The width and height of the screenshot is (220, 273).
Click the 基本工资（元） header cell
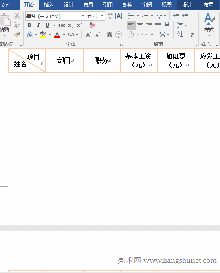click(139, 61)
